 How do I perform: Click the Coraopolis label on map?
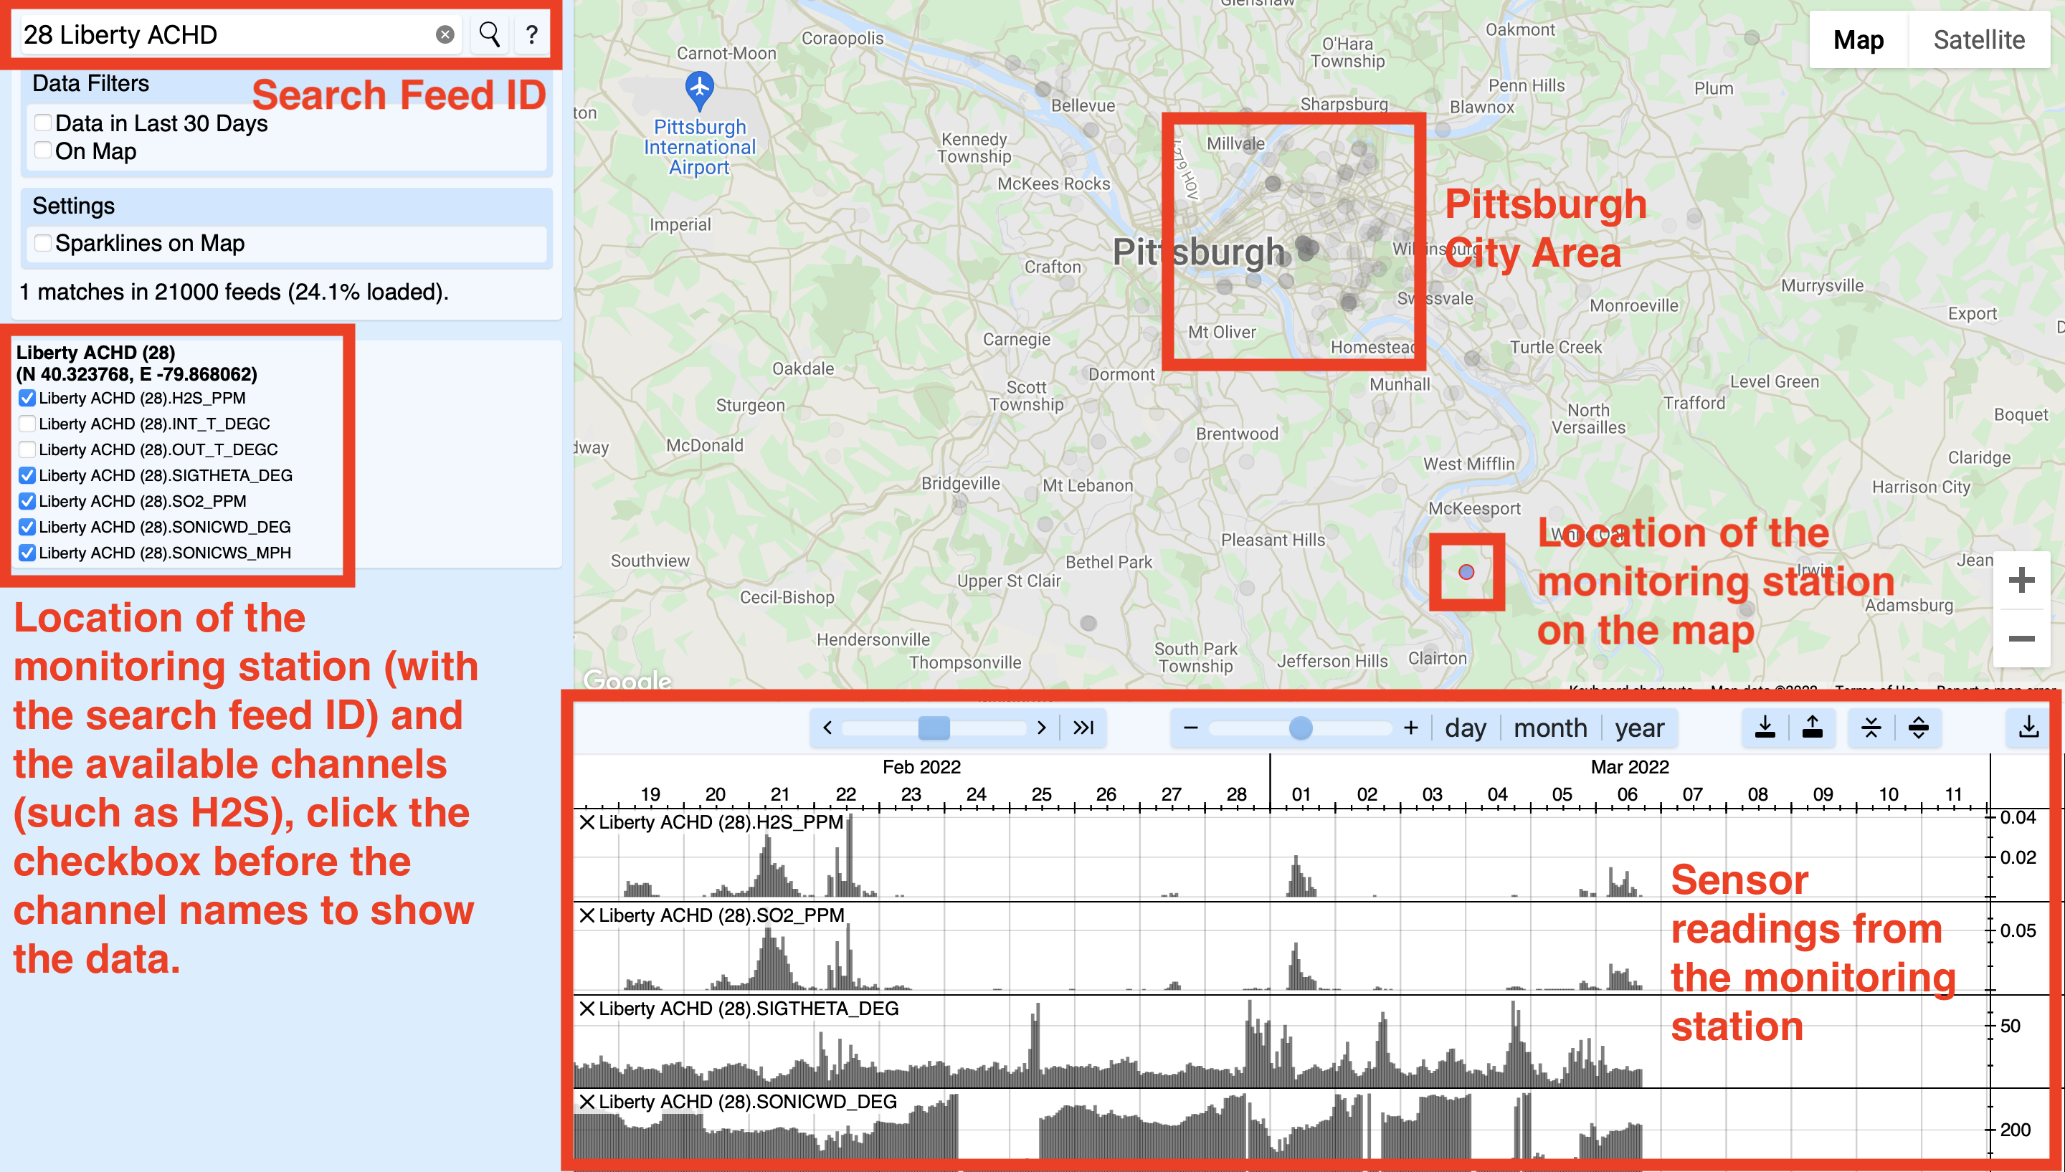tap(842, 38)
